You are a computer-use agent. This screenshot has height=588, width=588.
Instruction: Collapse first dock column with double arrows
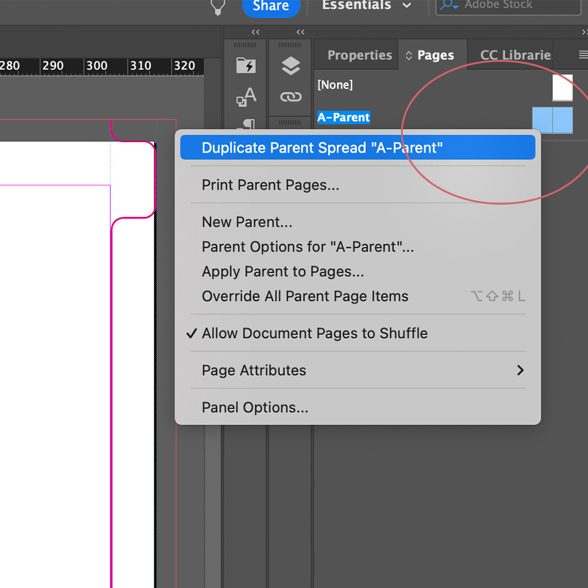[255, 32]
